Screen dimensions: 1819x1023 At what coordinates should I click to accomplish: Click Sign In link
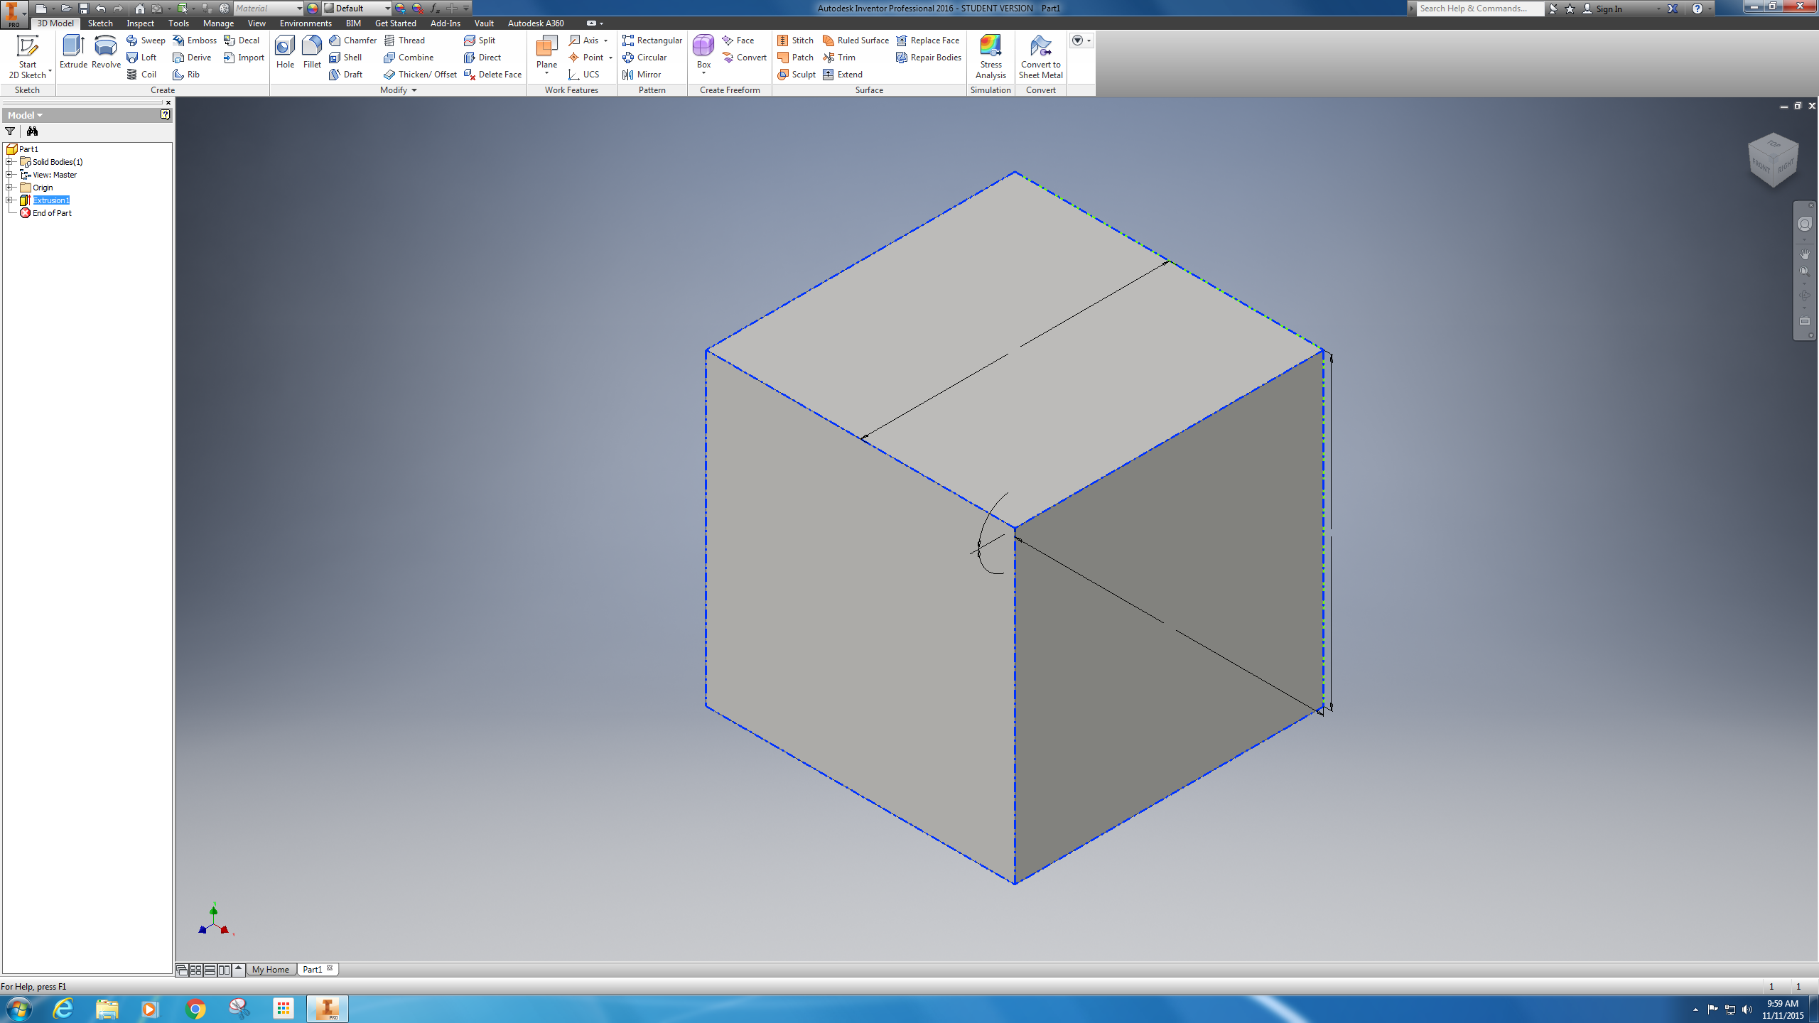(x=1609, y=9)
